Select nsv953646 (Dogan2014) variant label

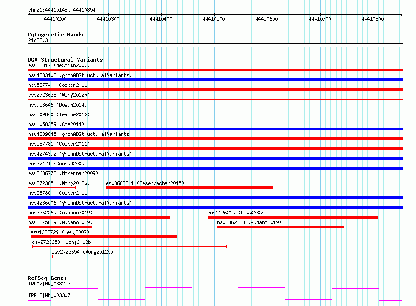click(x=57, y=105)
